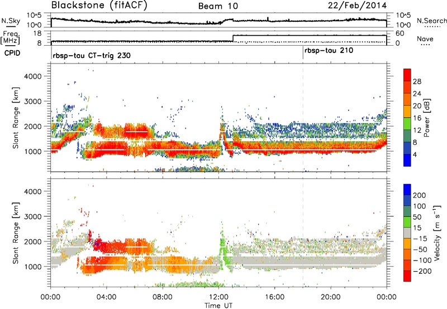Viewport: 447px width, 309px height.
Task: Click the 'Power [dB]' colorbar label
Action: pos(427,118)
